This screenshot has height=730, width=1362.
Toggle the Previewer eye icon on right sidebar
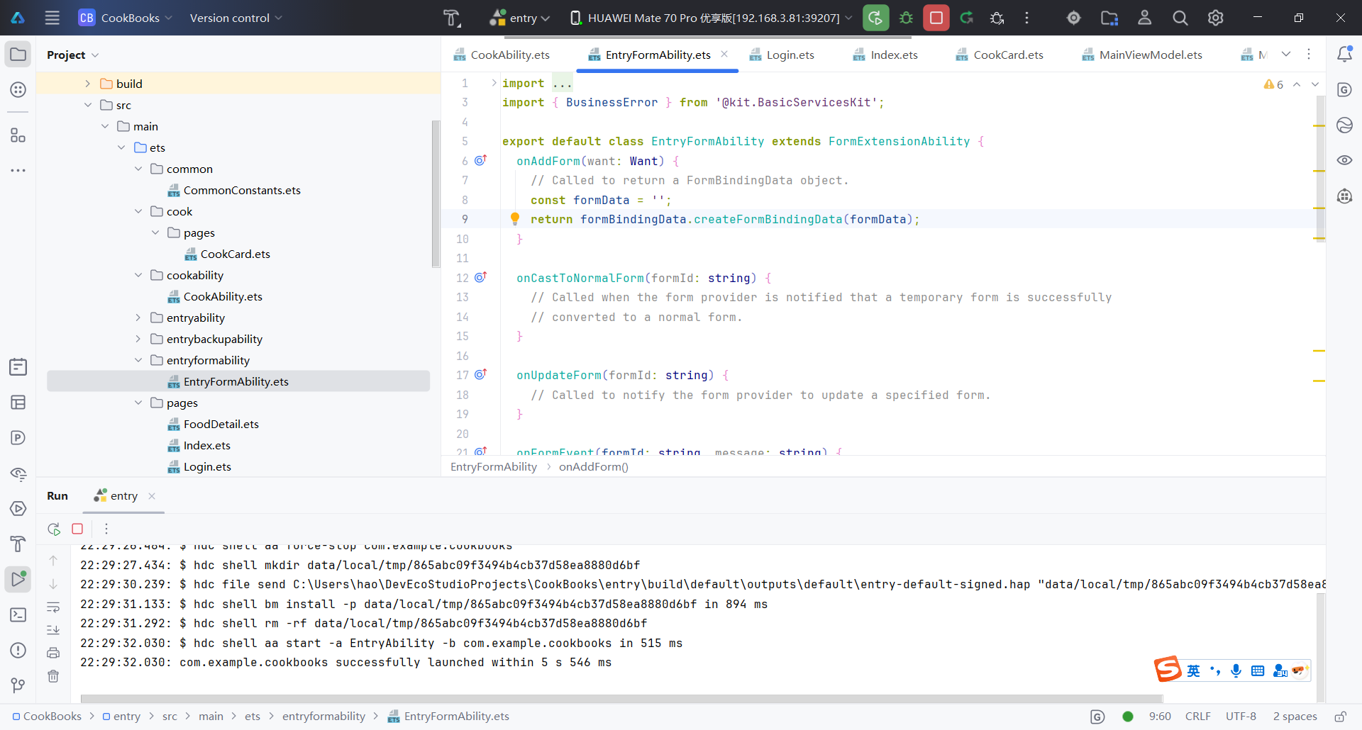(1344, 160)
